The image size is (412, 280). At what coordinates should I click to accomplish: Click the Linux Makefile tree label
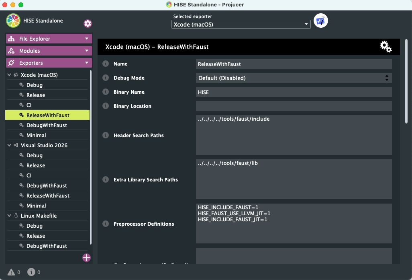coord(39,216)
